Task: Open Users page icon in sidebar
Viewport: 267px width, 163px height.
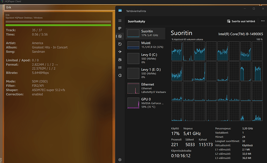Action: [x=120, y=60]
